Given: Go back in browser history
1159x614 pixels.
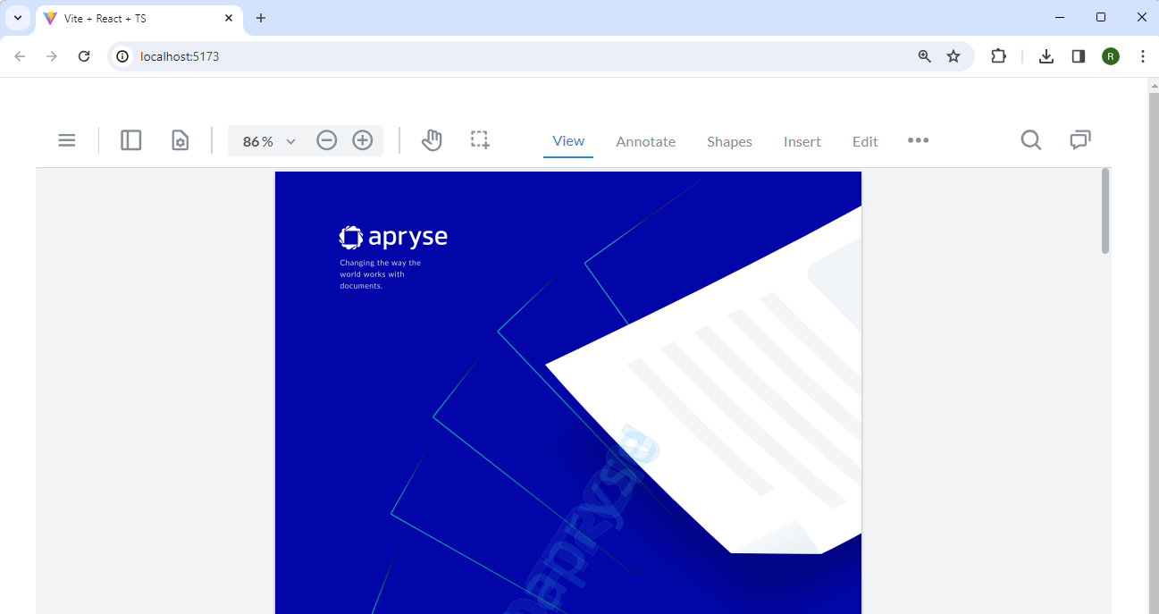Looking at the screenshot, I should 20,56.
